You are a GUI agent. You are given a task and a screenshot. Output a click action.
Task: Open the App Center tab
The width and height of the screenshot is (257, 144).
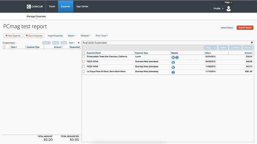point(82,6)
